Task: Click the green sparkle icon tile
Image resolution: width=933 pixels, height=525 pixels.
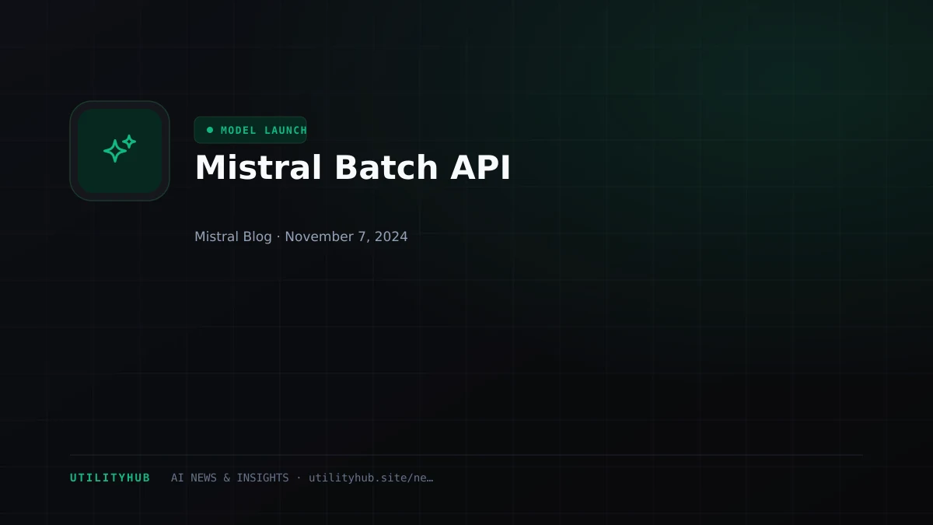Action: (x=120, y=151)
